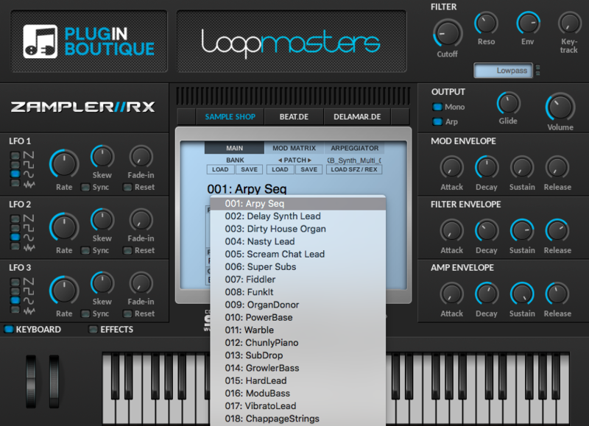Choose 006: Super Subs patch

tap(298, 267)
